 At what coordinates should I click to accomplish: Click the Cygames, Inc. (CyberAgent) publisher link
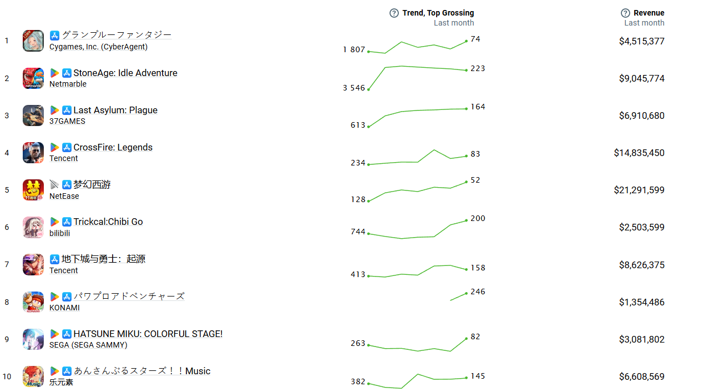pos(98,47)
